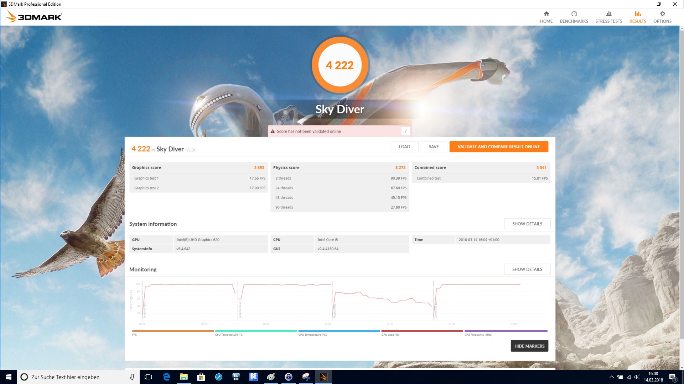Toggle the GPU Load legend line

(x=422, y=331)
